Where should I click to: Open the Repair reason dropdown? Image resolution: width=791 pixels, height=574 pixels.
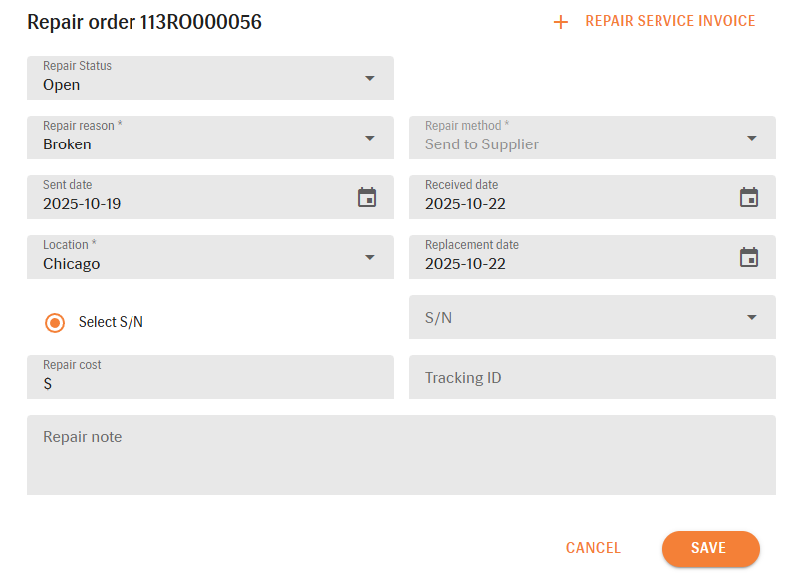point(369,138)
